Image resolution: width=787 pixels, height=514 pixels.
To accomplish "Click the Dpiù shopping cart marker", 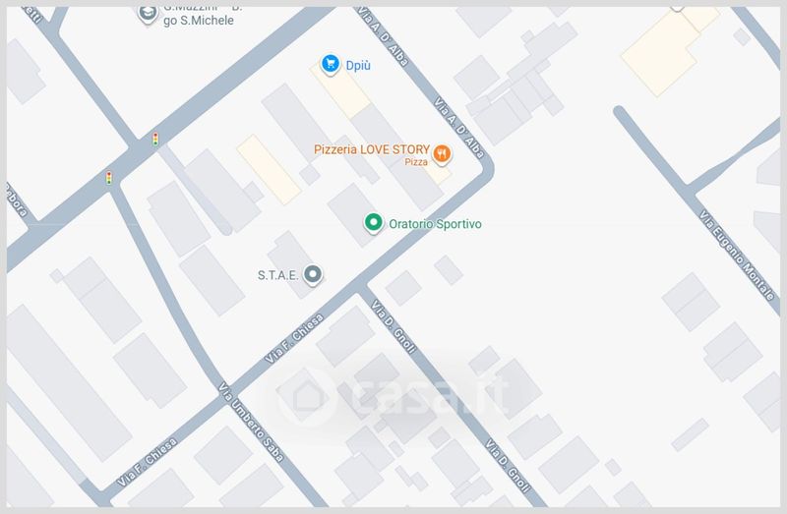I will [x=331, y=64].
